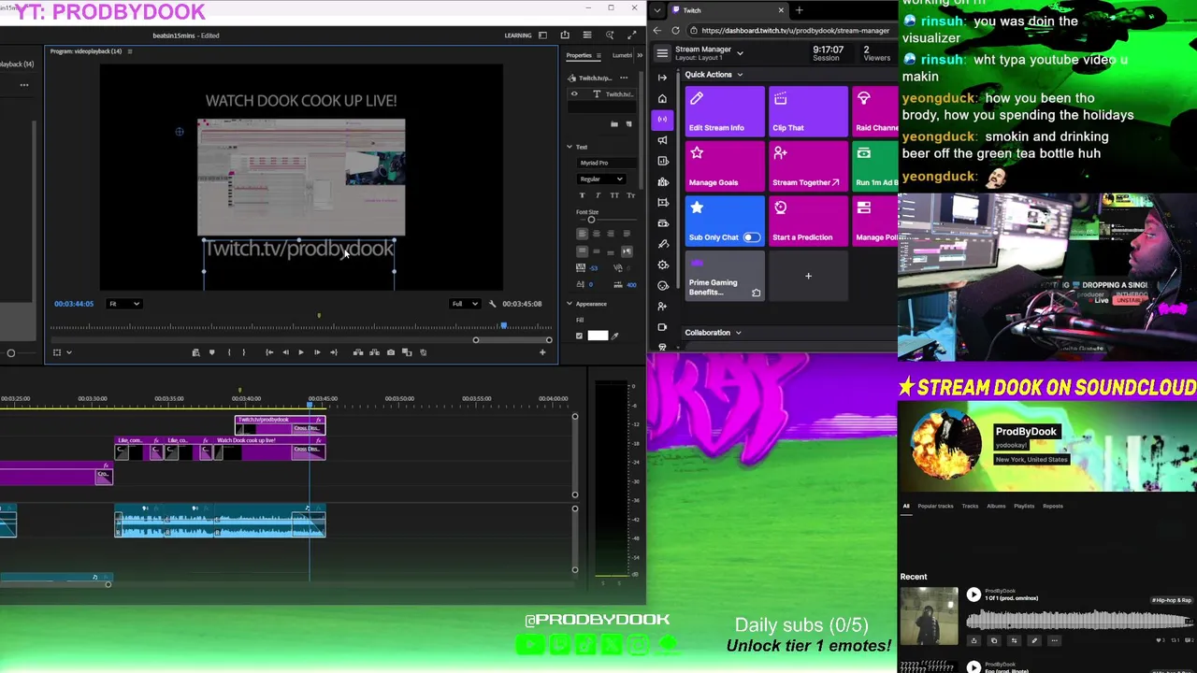The width and height of the screenshot is (1197, 673).
Task: Click Manage Goals quick action
Action: [725, 166]
